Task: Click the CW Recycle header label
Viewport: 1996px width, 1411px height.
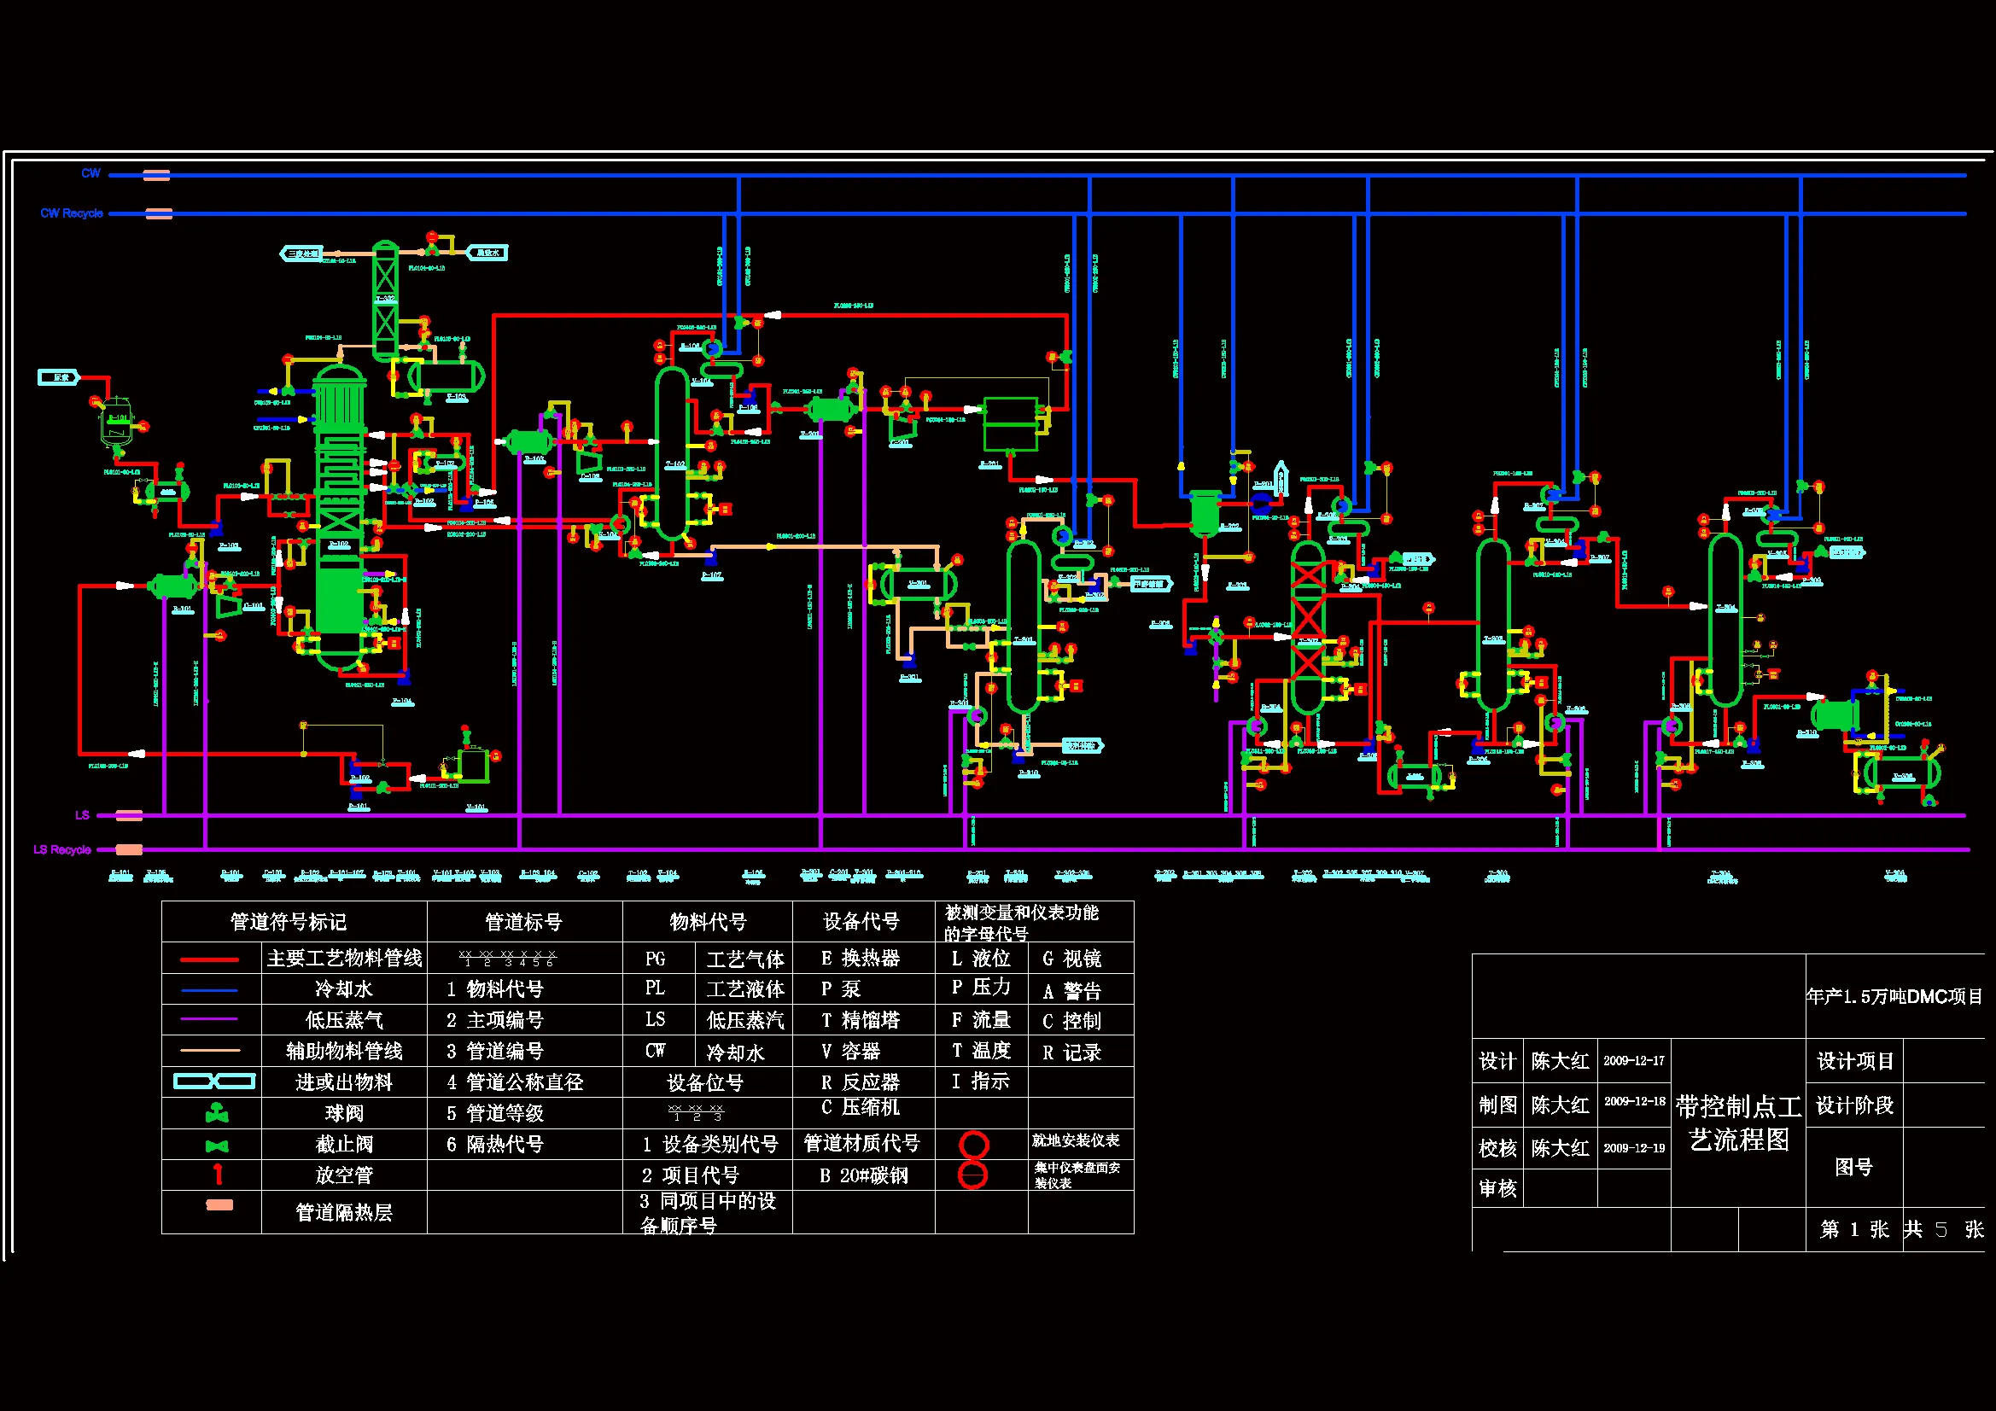Action: click(x=72, y=213)
